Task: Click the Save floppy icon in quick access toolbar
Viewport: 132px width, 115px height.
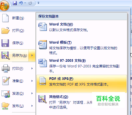Action: (x=15, y=3)
